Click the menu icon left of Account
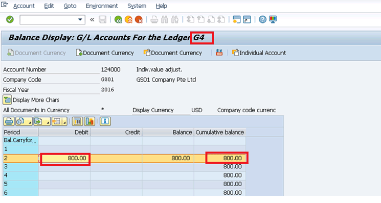The image size is (381, 203). [x=5, y=5]
